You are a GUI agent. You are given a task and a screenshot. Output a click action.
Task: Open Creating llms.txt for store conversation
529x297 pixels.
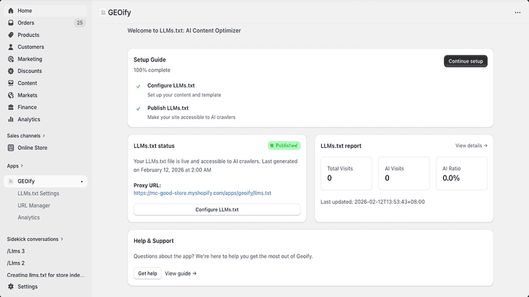45,275
